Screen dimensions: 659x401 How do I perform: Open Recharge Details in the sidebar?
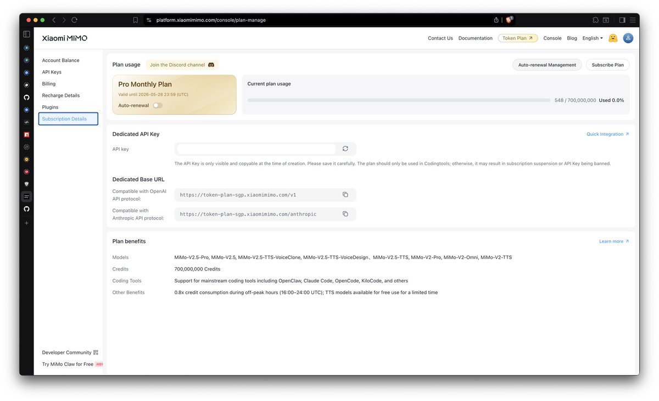[61, 95]
